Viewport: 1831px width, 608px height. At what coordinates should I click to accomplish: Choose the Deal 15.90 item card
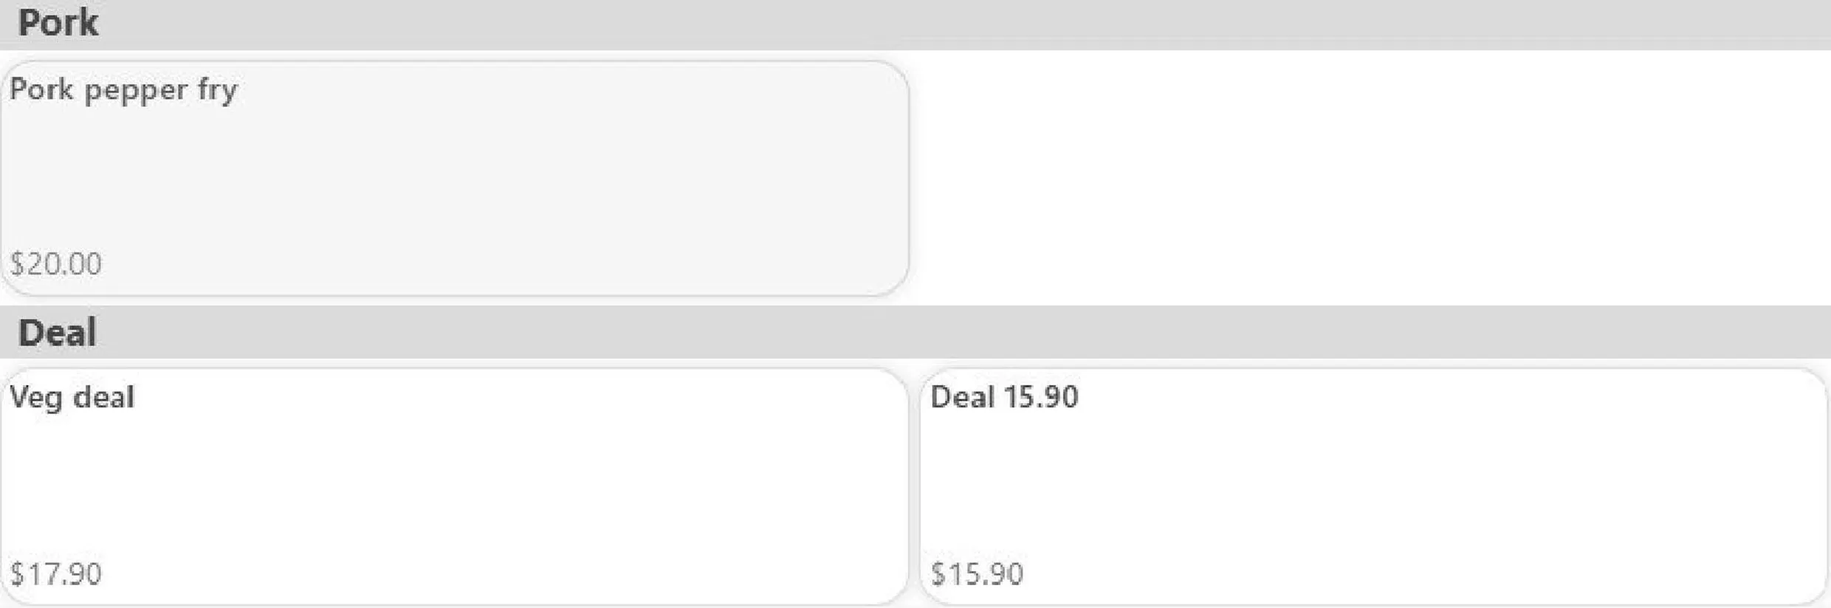tap(1373, 486)
